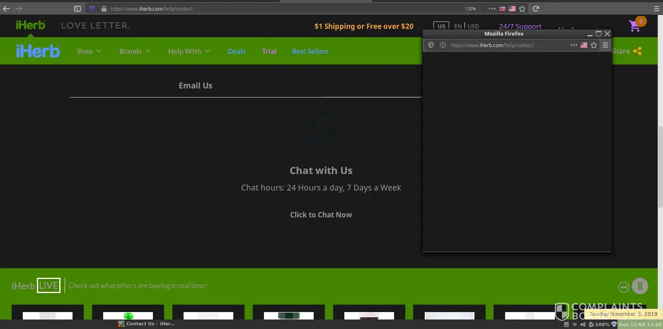663x329 pixels.
Task: Open the Deals page
Action: 237,51
